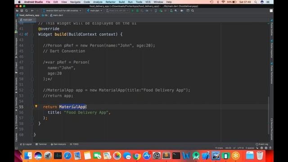The image size is (288, 162).
Task: Open the Terminal tool window
Action: click(x=41, y=144)
